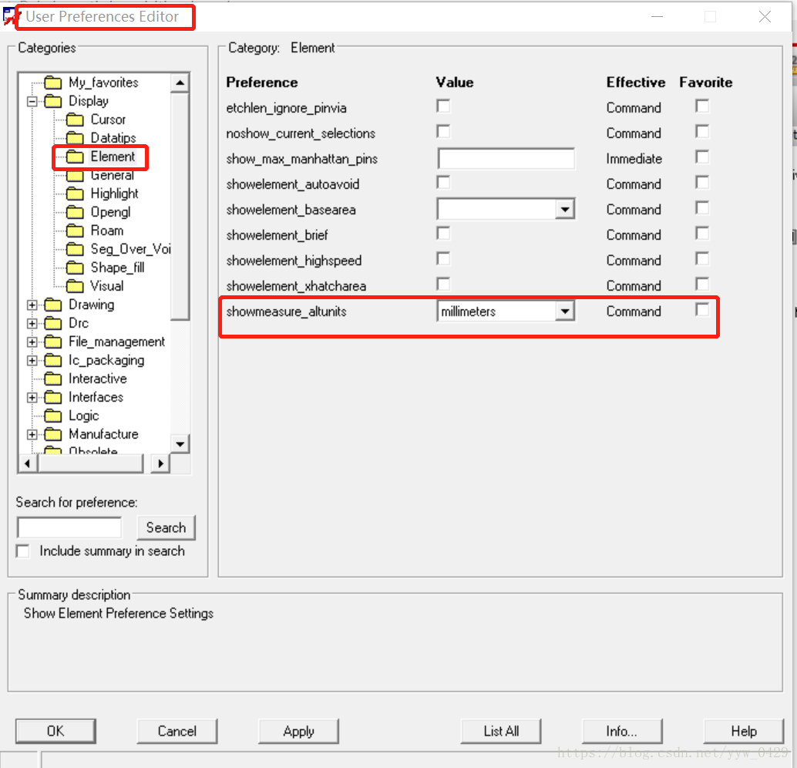Screen dimensions: 797x768
Task: Select the Roam folder icon
Action: [x=75, y=231]
